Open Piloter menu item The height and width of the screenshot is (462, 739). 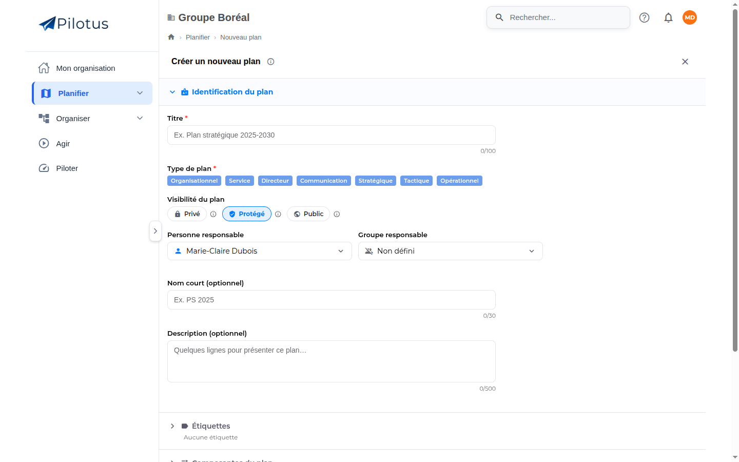coord(92,168)
